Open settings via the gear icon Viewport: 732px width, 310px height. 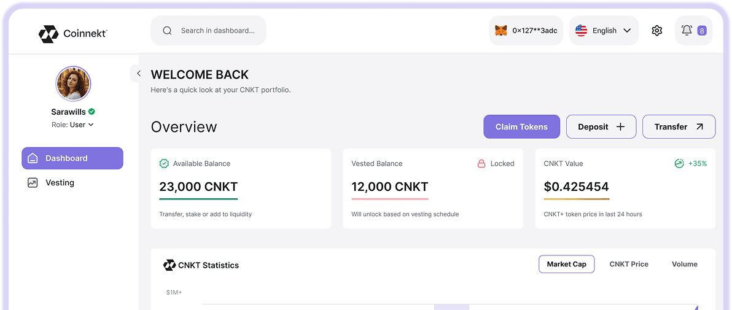[x=657, y=31]
